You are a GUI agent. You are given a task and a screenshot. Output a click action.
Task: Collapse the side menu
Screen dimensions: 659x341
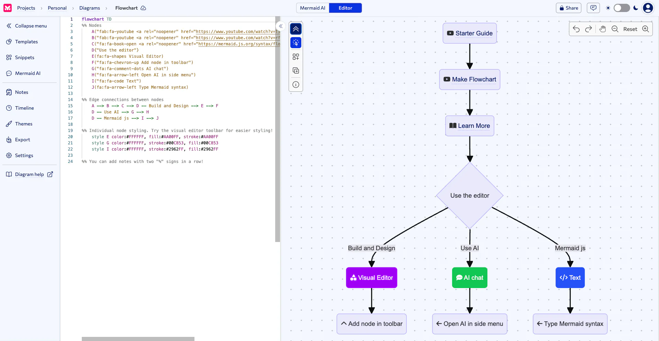tap(27, 26)
